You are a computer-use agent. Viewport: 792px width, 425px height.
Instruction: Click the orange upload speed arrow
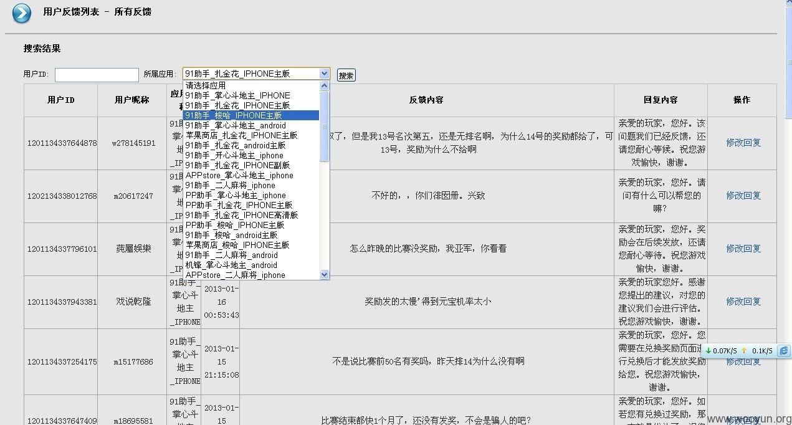pos(743,351)
